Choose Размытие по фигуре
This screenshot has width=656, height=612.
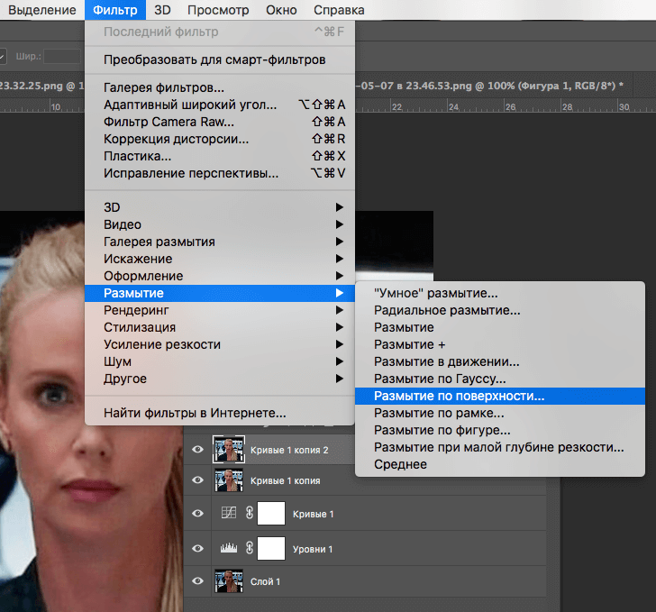[x=500, y=431]
